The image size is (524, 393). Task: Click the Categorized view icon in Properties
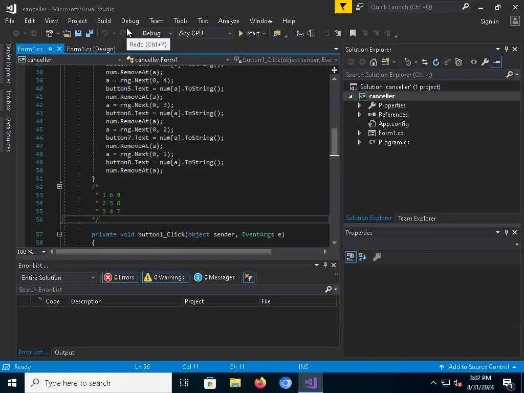(351, 257)
